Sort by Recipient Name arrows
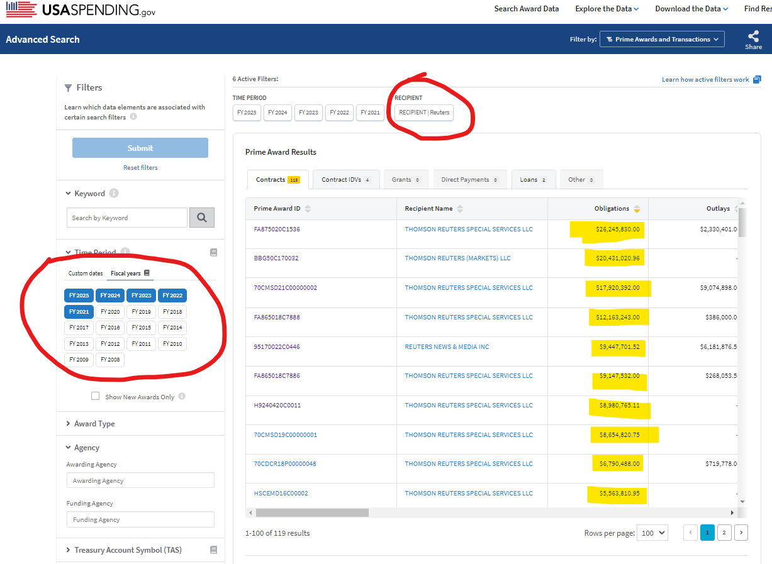 pos(460,209)
